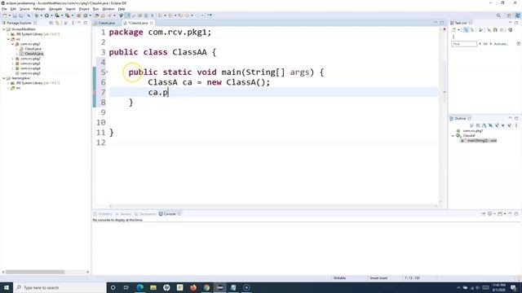Click the Activate link in Task List
This screenshot has height=293, width=522.
[501, 44]
